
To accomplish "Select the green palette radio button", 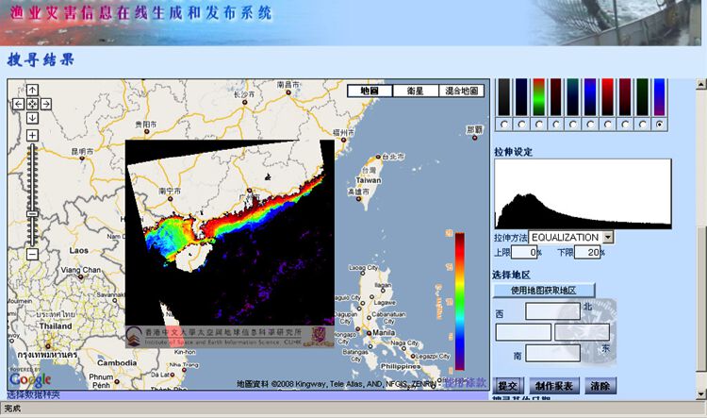I will click(x=538, y=124).
